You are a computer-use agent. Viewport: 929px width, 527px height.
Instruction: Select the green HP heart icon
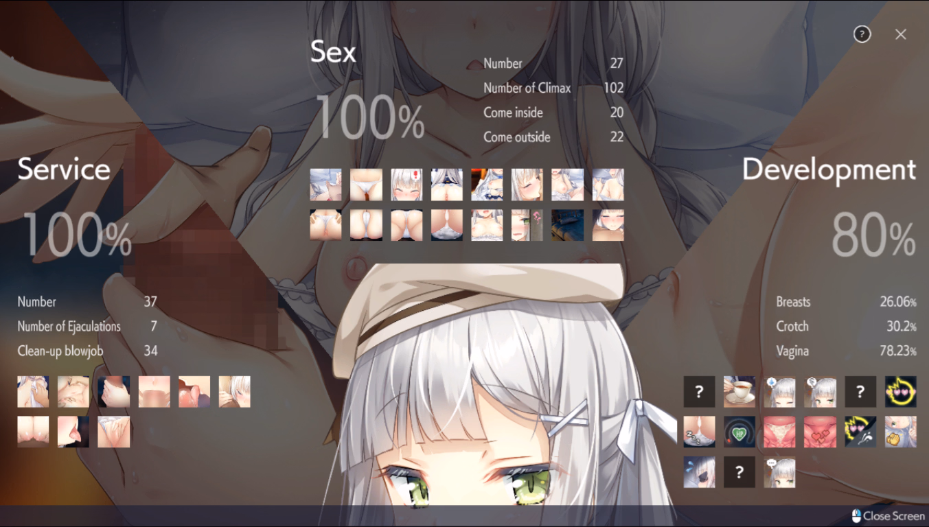point(739,432)
